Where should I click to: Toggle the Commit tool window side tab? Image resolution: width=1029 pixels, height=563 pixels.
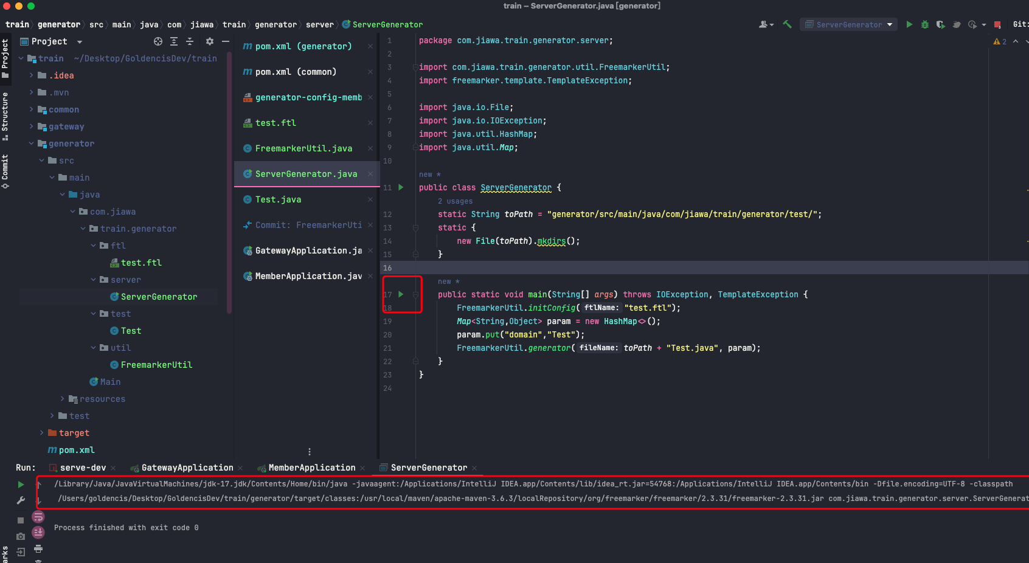[5, 171]
